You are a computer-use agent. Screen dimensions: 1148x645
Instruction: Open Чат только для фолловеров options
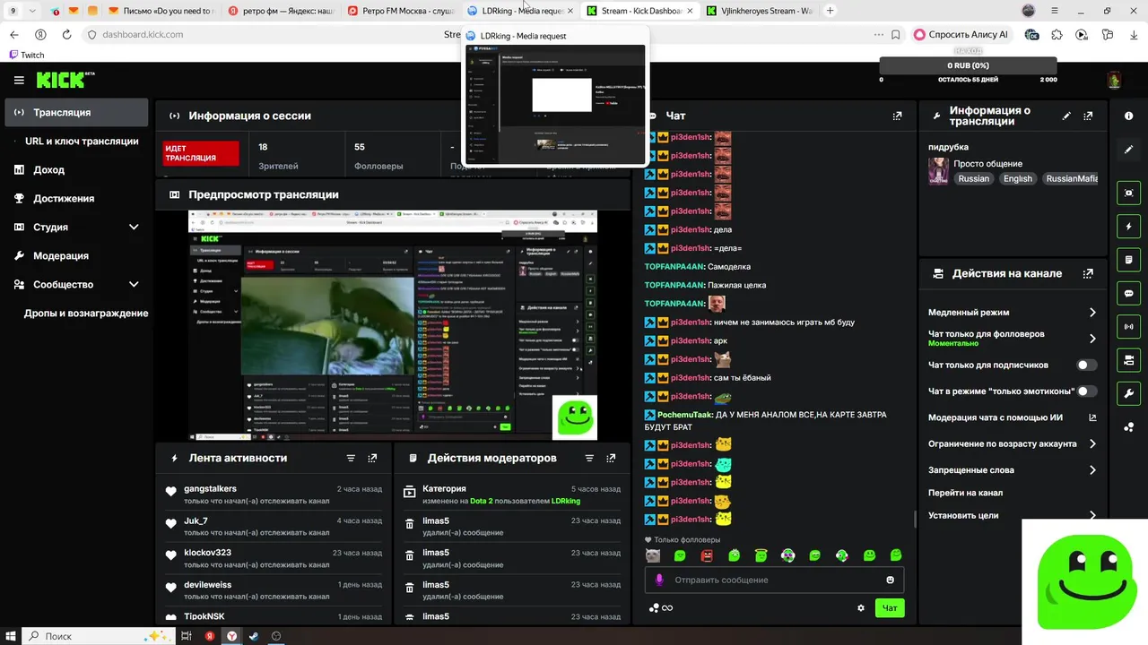(x=1012, y=339)
